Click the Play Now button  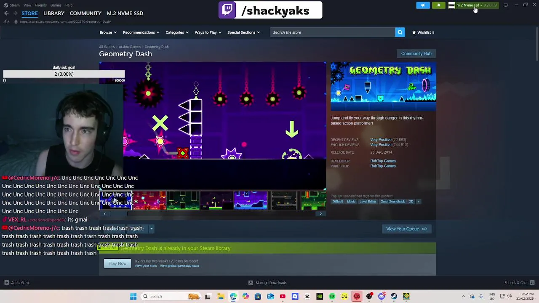117,263
